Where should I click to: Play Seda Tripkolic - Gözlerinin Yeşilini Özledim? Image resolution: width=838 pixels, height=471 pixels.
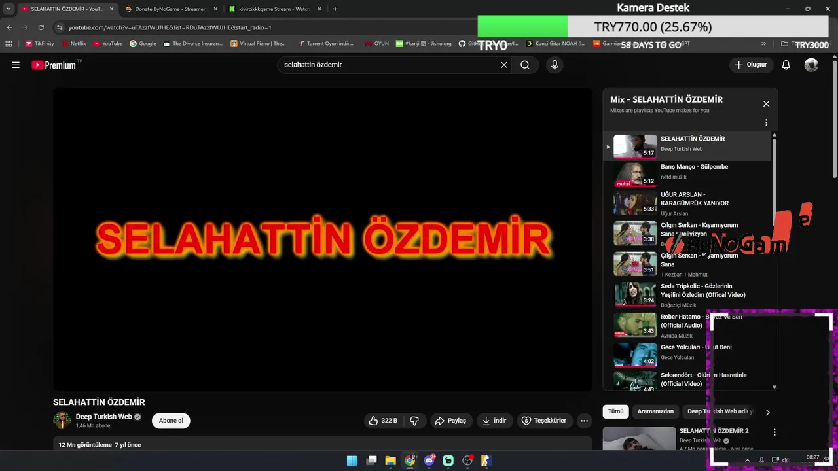[x=687, y=295]
